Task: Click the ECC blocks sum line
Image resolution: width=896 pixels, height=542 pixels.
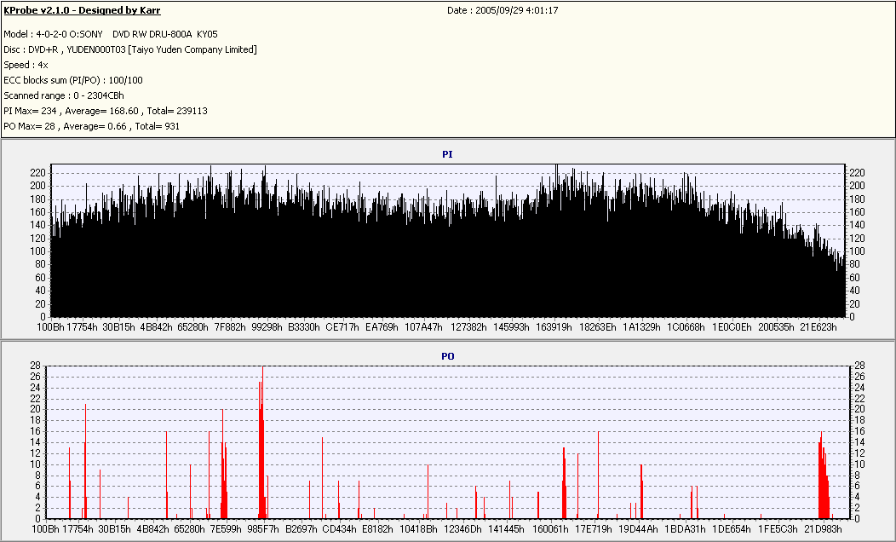Action: click(73, 80)
